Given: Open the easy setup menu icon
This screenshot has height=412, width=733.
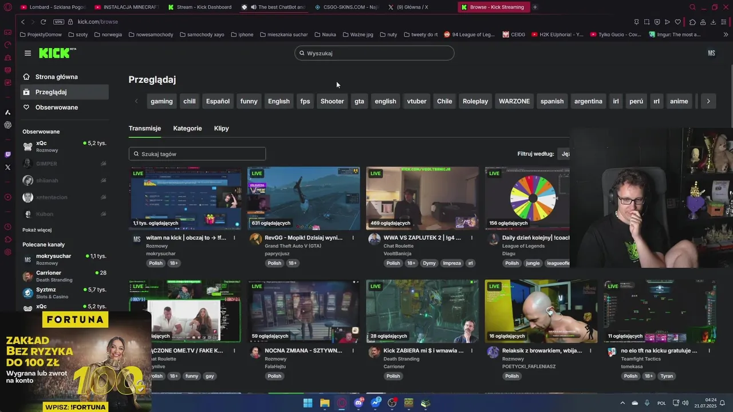Looking at the screenshot, I should 724,22.
